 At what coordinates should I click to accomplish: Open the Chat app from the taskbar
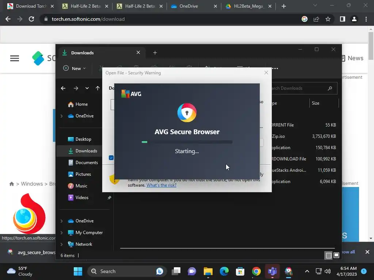(192, 271)
